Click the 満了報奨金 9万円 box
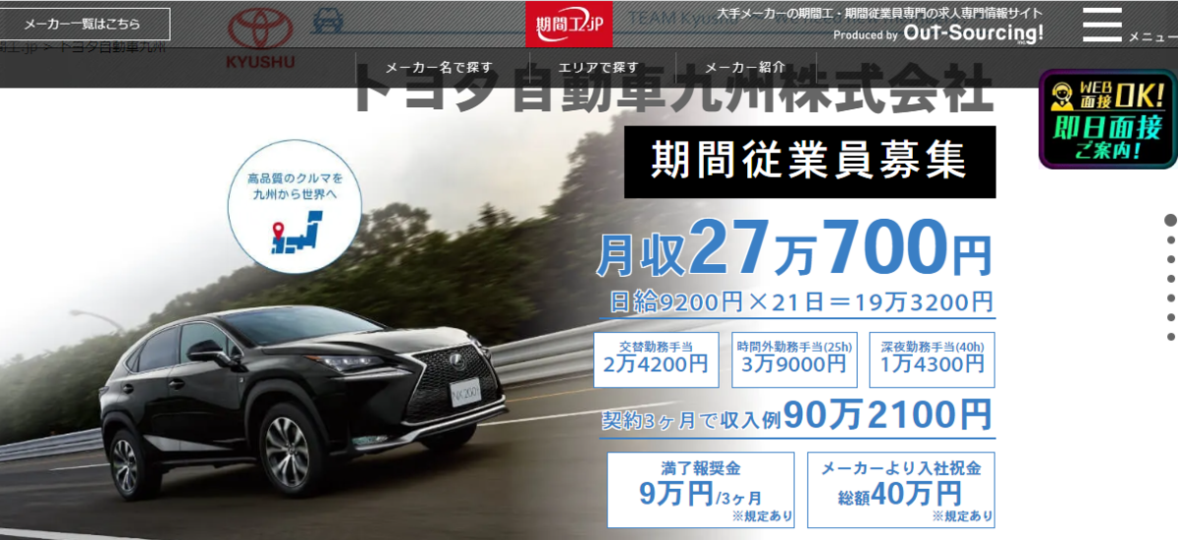The image size is (1178, 540). coord(701,489)
